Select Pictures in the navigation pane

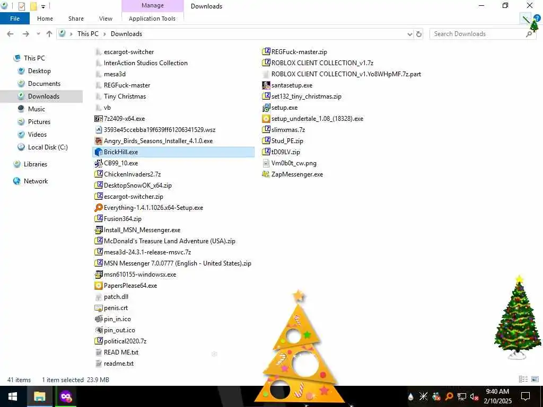coord(39,122)
